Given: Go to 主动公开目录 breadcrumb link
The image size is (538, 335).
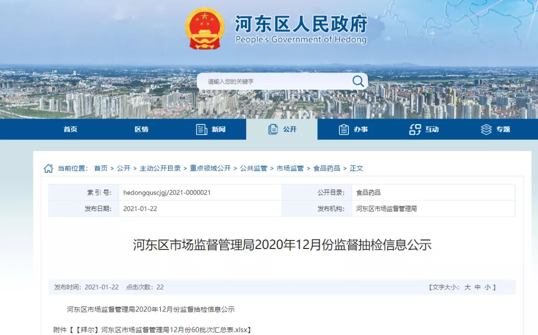Looking at the screenshot, I should click(160, 168).
